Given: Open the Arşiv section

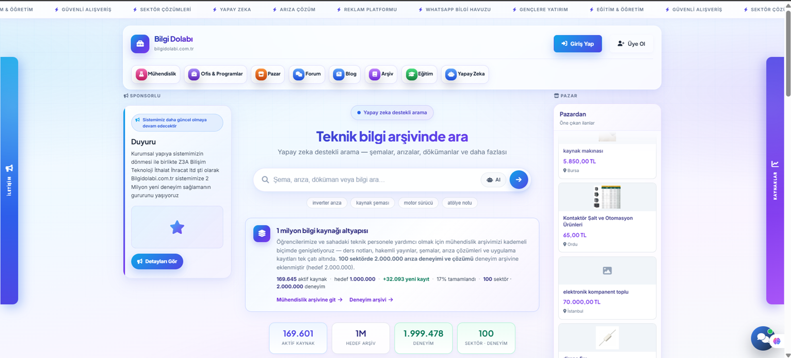Looking at the screenshot, I should (x=381, y=74).
